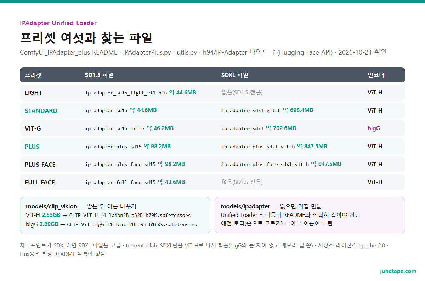Click the ViT-H encoder in LIGHT row
Viewport: 425px width, 281px height.
coord(375,93)
